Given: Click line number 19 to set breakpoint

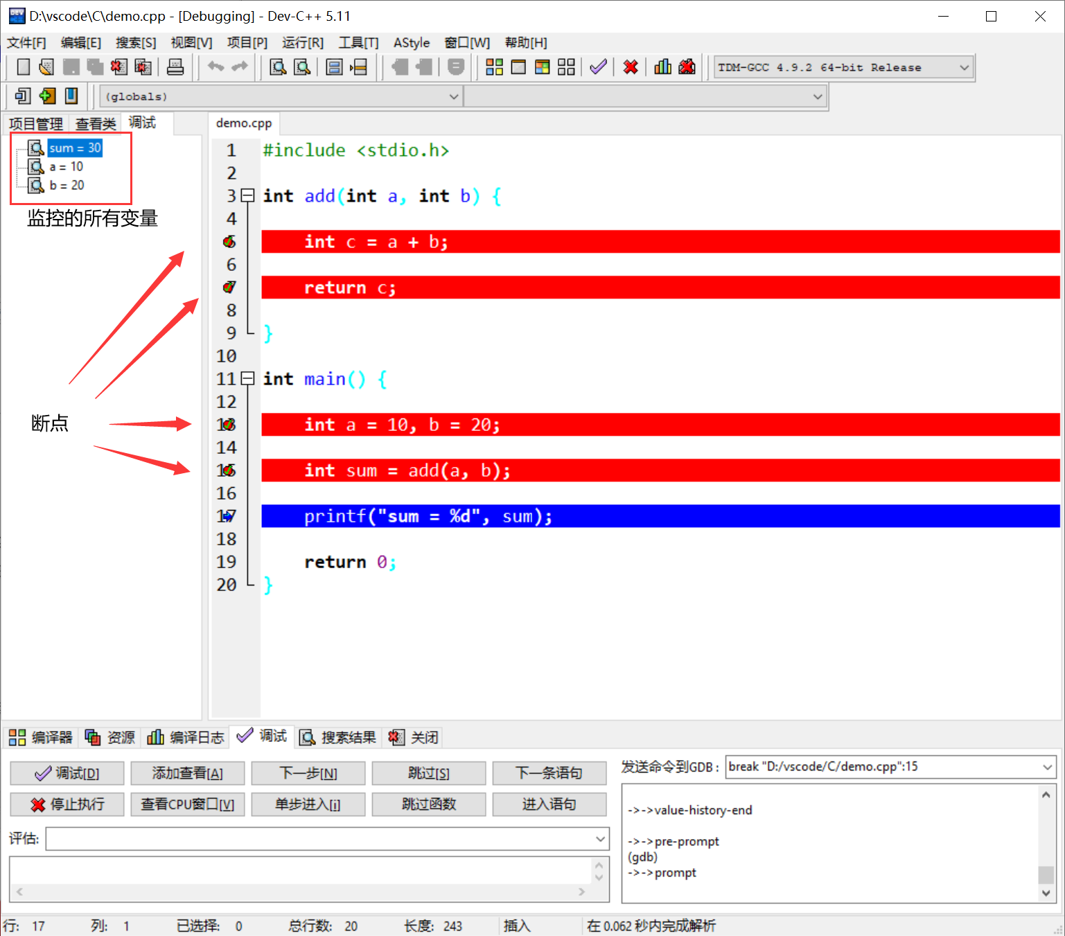Looking at the screenshot, I should (227, 562).
